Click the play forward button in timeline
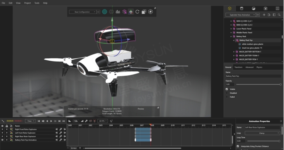 (51, 121)
